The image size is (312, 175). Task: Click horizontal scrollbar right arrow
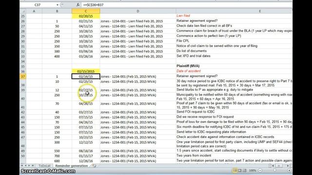pyautogui.click(x=288, y=166)
